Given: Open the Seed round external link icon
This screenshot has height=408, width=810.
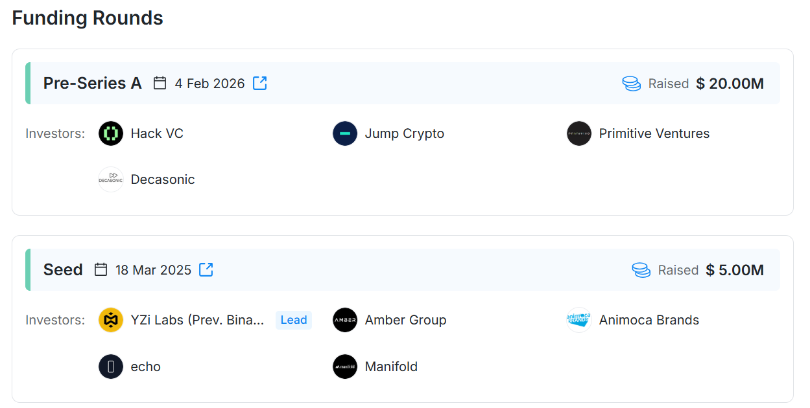Looking at the screenshot, I should pos(206,269).
